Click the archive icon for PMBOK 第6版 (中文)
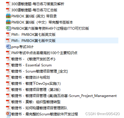Screen dimensions: 124x118 tap(8, 22)
